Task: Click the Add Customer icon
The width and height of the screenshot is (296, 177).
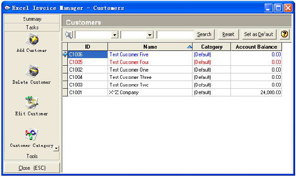Action: (32, 39)
